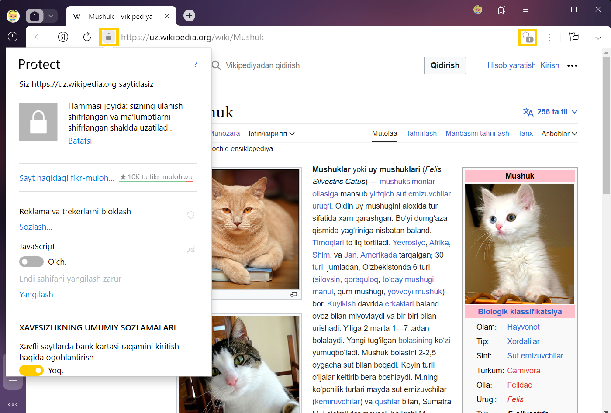Open a new tab with plus button
This screenshot has height=413, width=611.
189,16
